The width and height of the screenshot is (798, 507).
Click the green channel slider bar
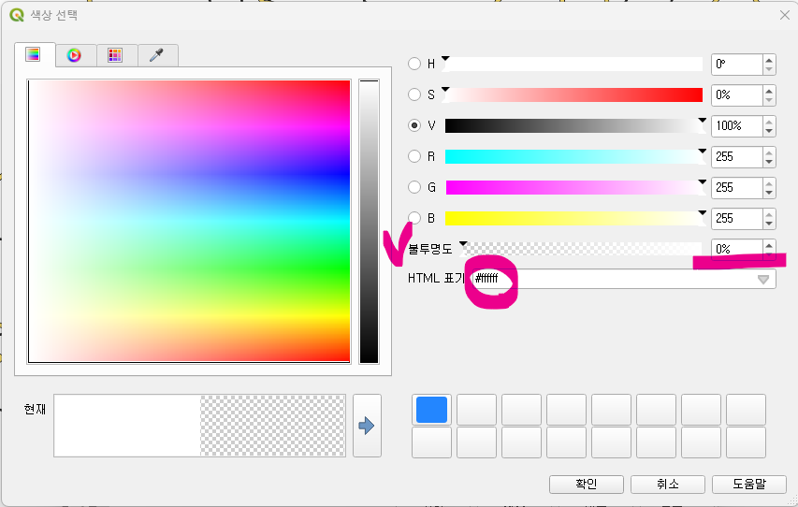[x=573, y=187]
